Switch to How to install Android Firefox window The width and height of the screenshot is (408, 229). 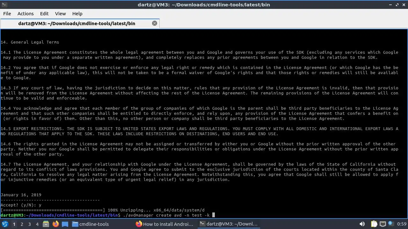[165, 224]
